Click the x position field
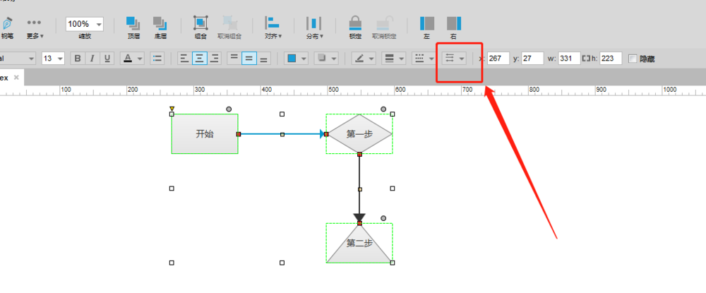Image resolution: width=706 pixels, height=293 pixels. coord(498,59)
